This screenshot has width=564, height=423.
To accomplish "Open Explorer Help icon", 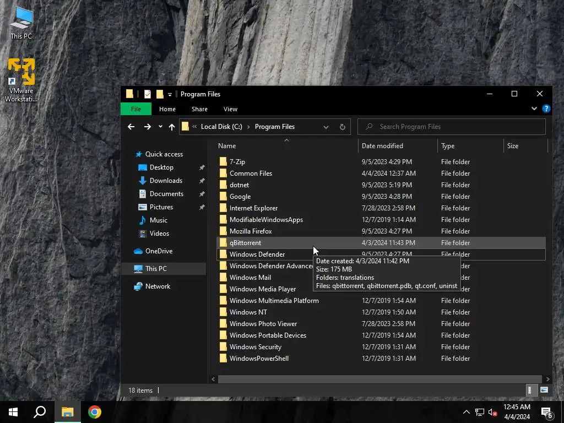I will point(546,109).
